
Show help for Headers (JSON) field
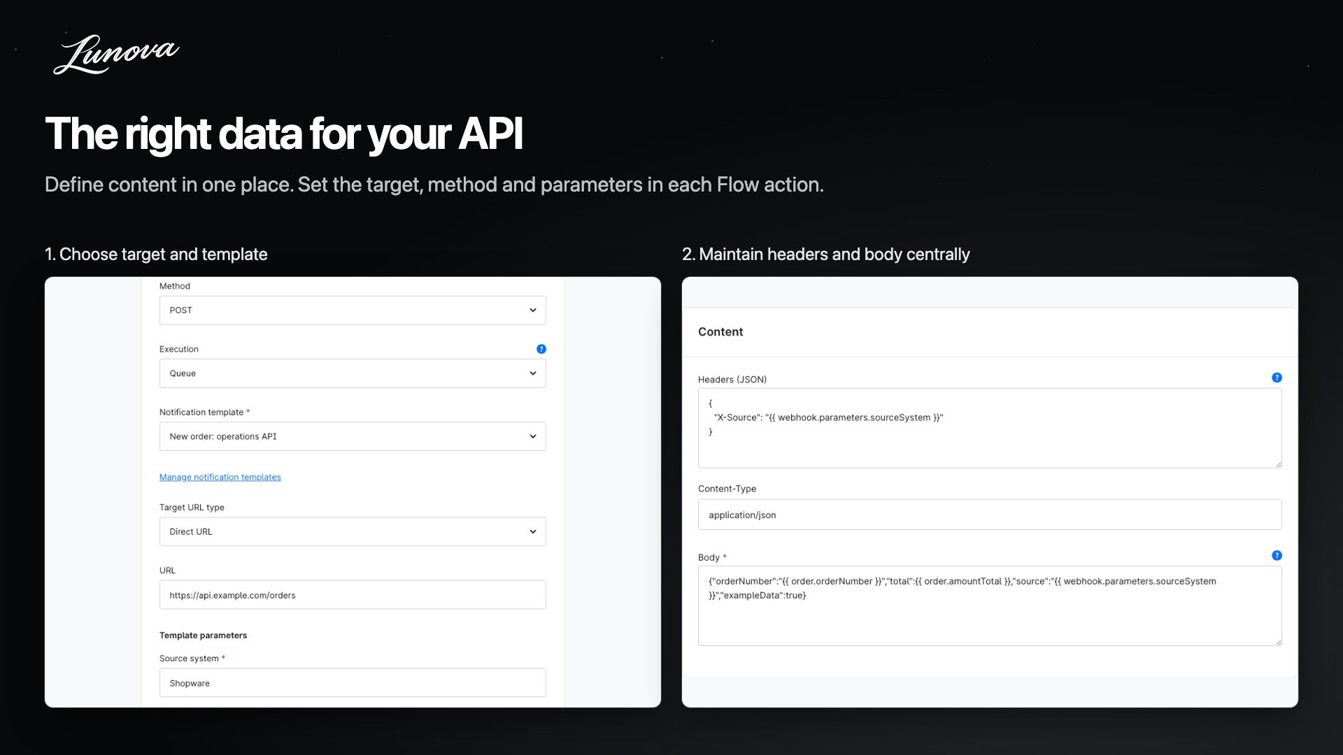tap(1277, 377)
